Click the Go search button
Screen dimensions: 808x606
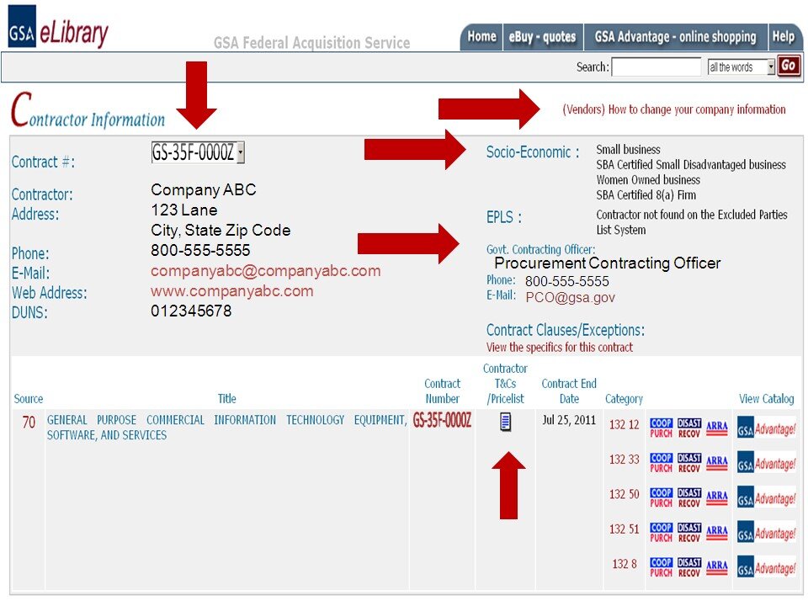click(x=789, y=66)
